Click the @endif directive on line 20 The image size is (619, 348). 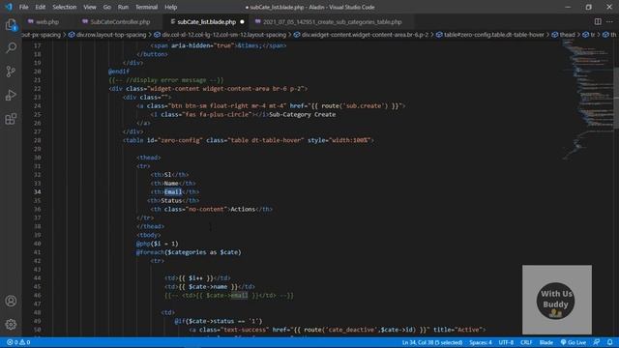click(x=119, y=72)
